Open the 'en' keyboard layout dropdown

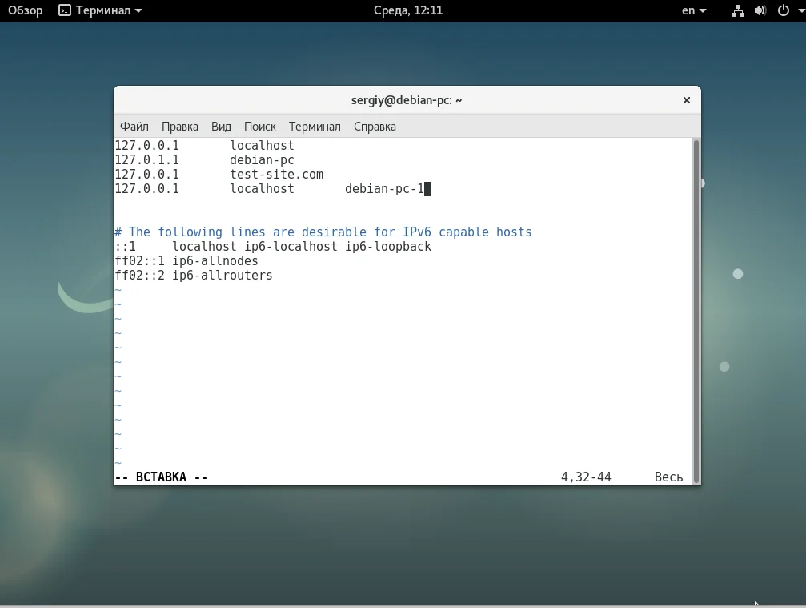(x=693, y=10)
